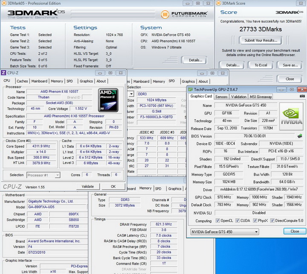Switch to the Caches tab in CPU-Z
The width and height of the screenshot is (307, 274).
point(22,81)
